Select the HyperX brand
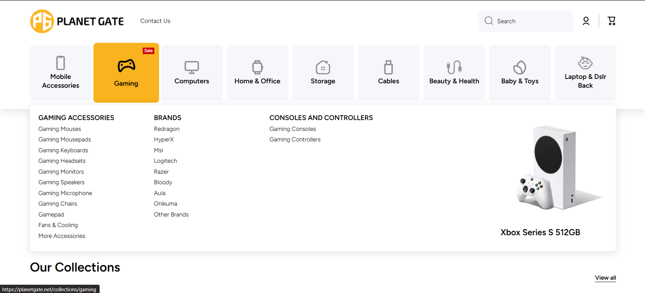This screenshot has height=293, width=645. pos(164,139)
